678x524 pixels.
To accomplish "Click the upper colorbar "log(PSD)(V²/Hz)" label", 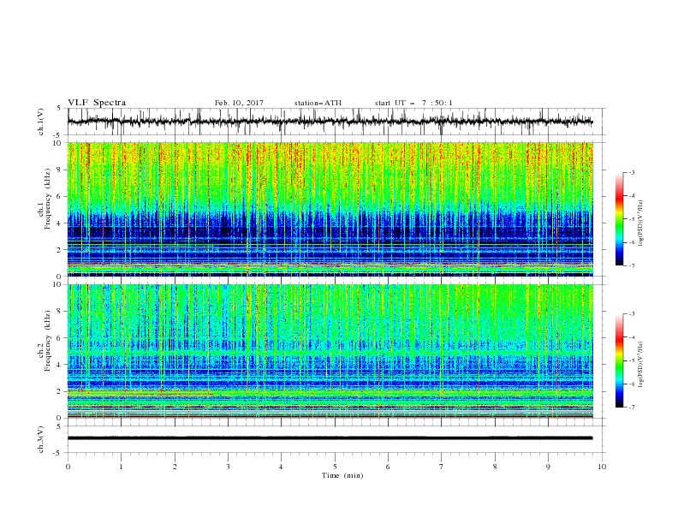I will pyautogui.click(x=641, y=223).
